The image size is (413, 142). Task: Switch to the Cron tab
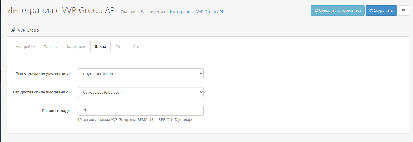119,46
